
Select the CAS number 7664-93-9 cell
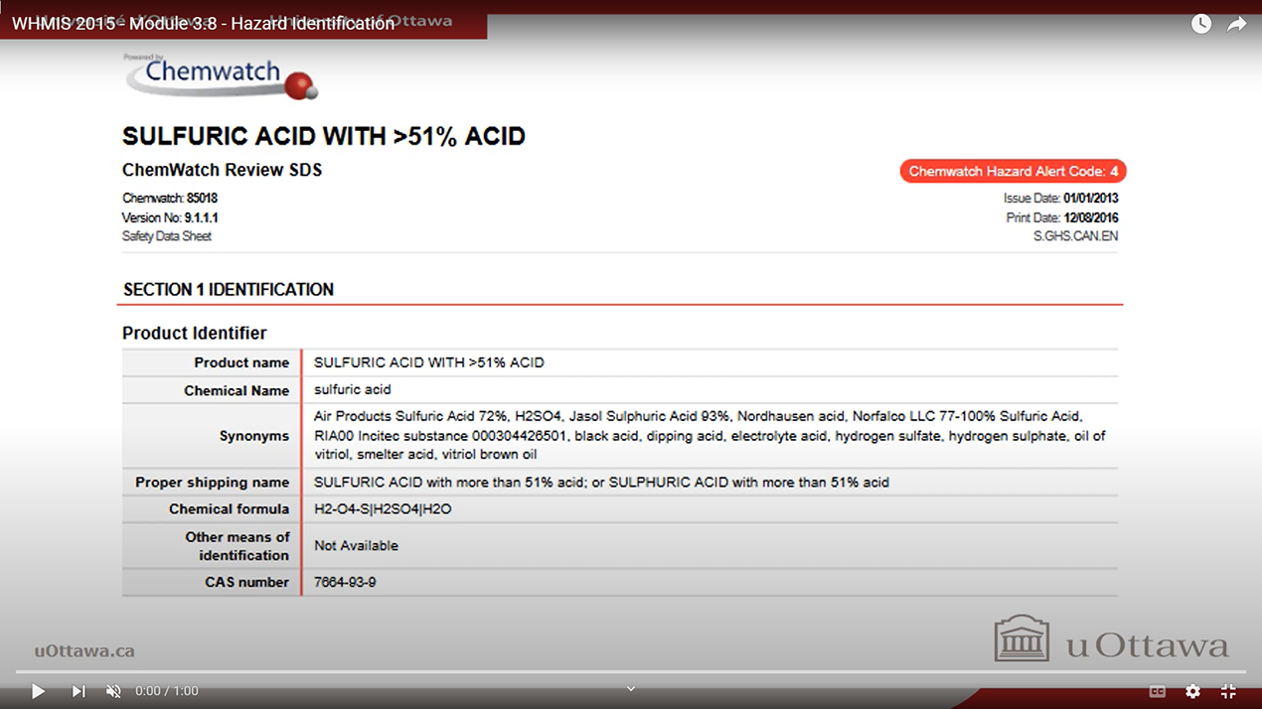344,582
